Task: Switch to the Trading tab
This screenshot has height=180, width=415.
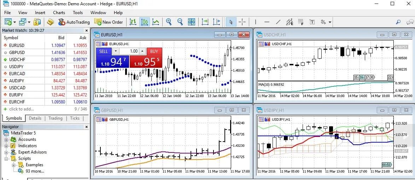Action: click(55, 118)
